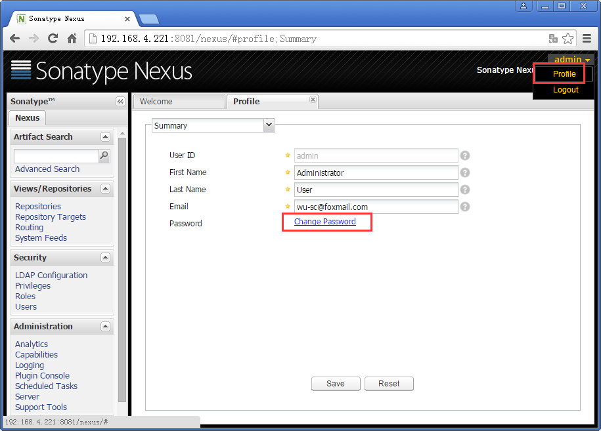601x431 pixels.
Task: Open the Users link under Security
Action: [x=26, y=306]
